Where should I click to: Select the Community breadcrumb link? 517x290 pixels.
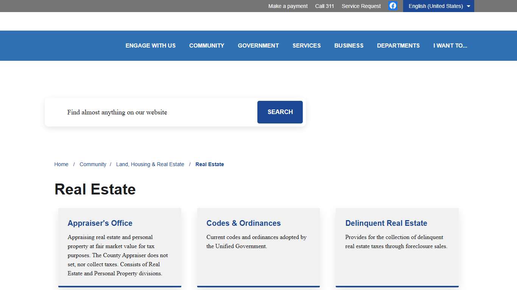(93, 164)
